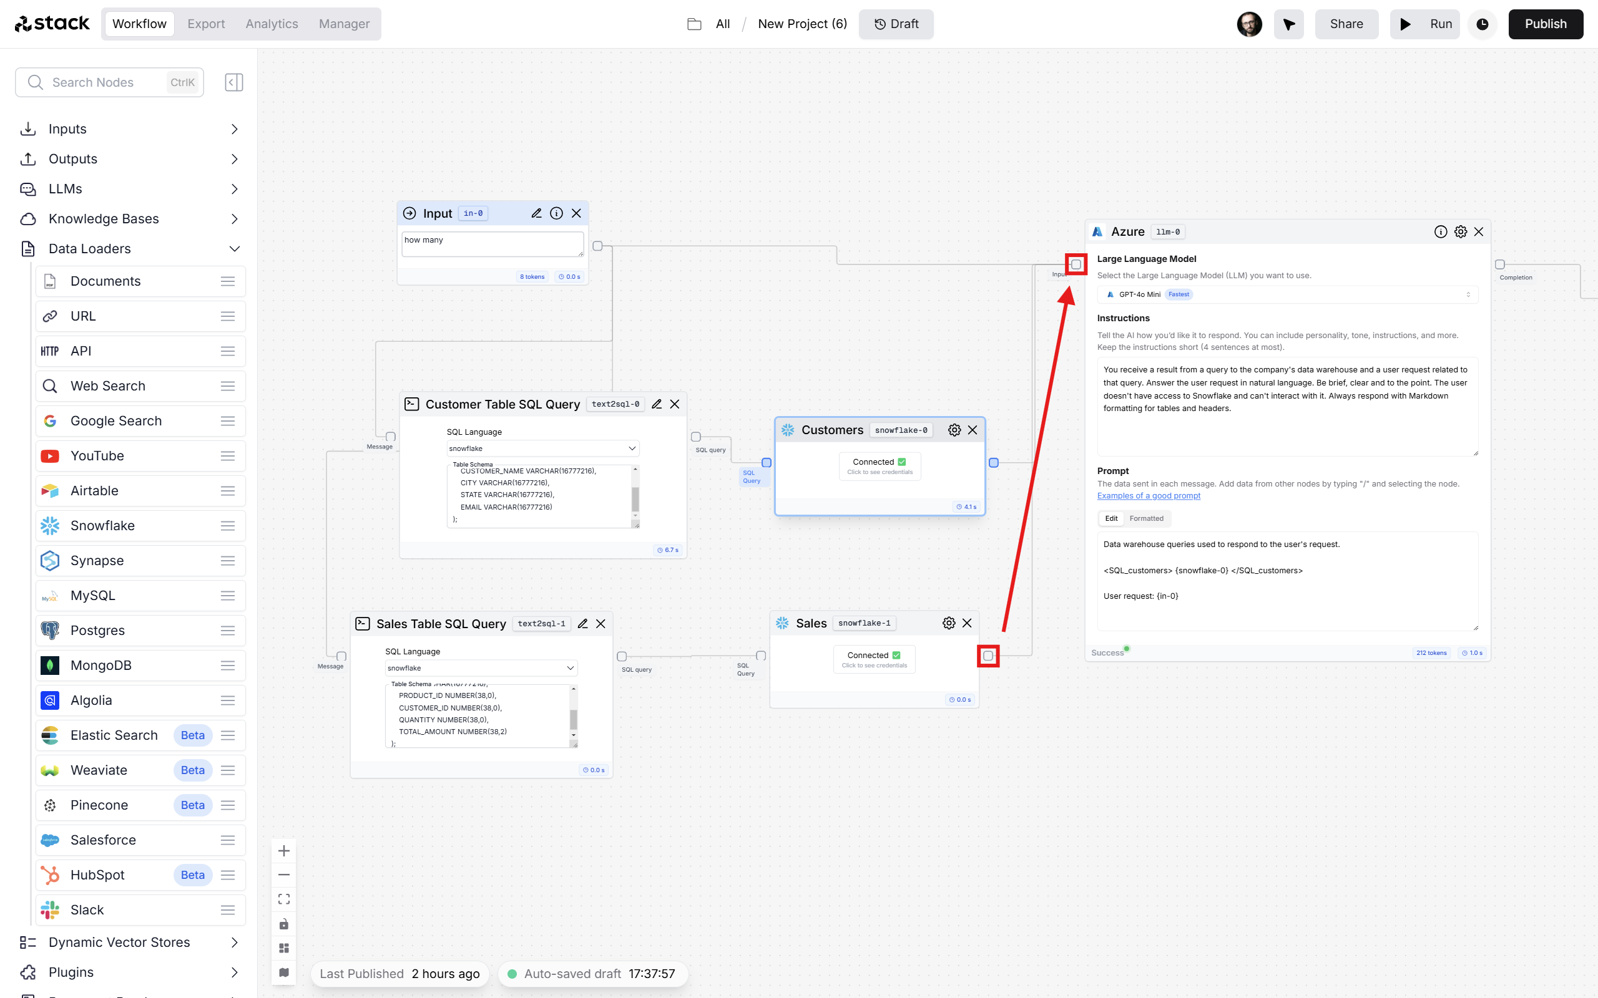1598x998 pixels.
Task: Switch to the Export tab
Action: (x=206, y=24)
